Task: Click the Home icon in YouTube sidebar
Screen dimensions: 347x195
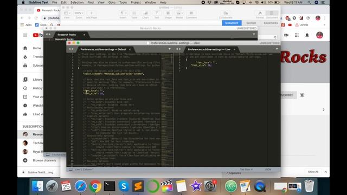Action: (x=25, y=48)
